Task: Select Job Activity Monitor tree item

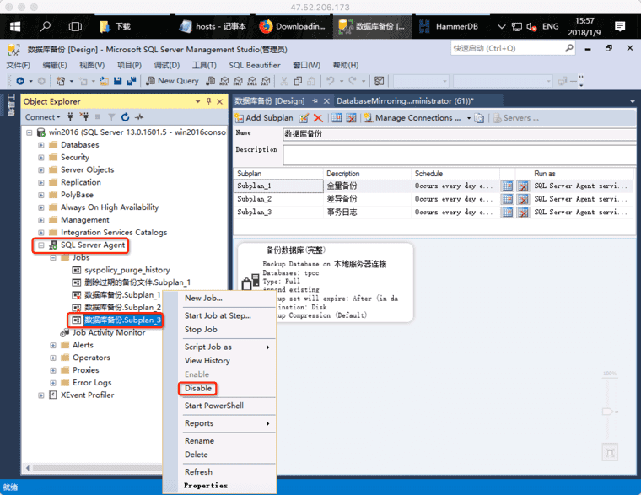Action: (x=109, y=333)
